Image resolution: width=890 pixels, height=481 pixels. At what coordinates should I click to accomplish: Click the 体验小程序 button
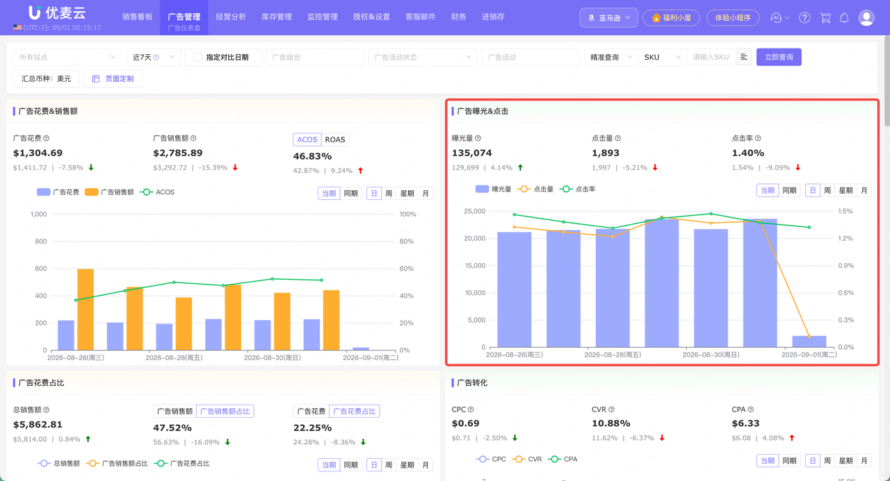(733, 18)
